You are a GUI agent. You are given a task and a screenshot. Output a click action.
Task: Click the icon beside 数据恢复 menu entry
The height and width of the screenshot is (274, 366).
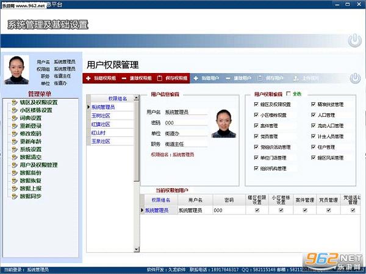tap(15, 181)
